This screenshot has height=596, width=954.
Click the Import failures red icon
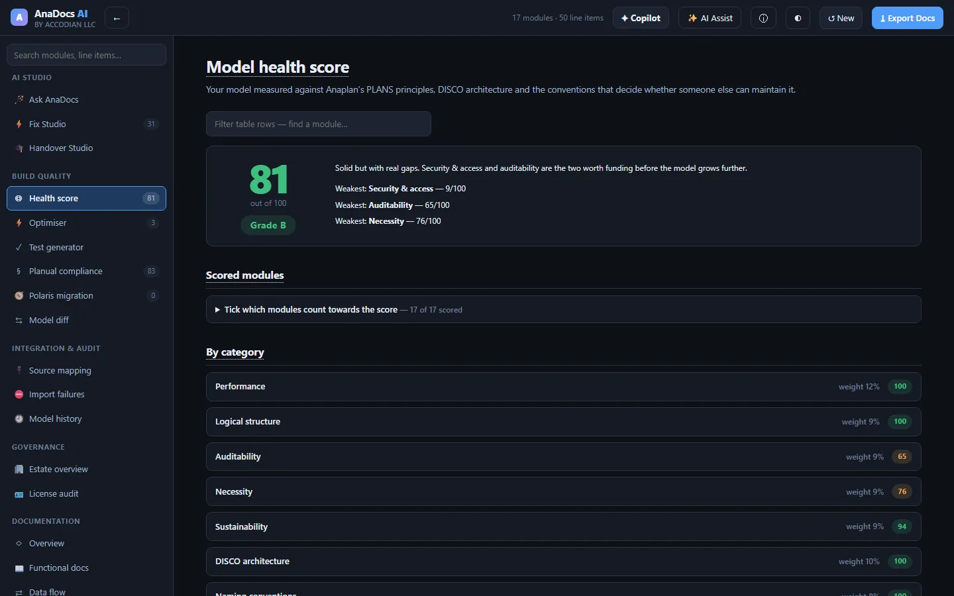coord(19,395)
